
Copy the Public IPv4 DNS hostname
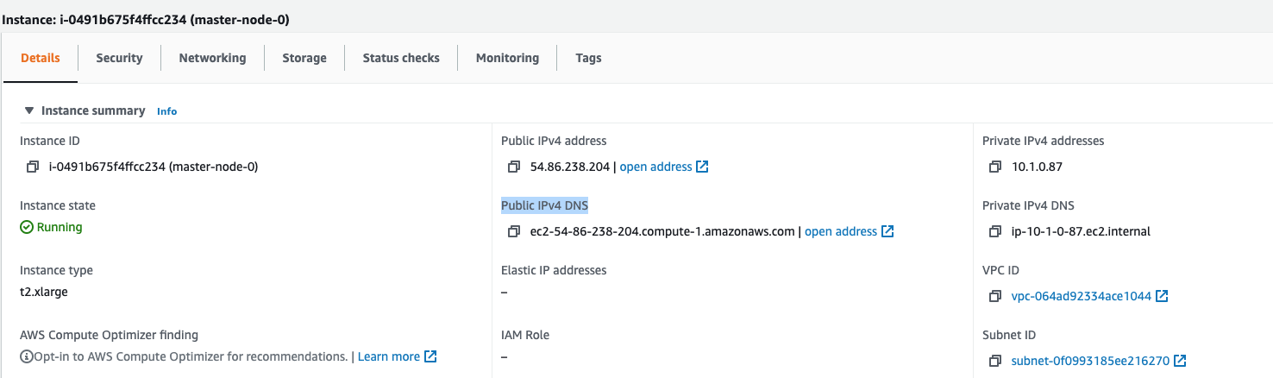[514, 231]
